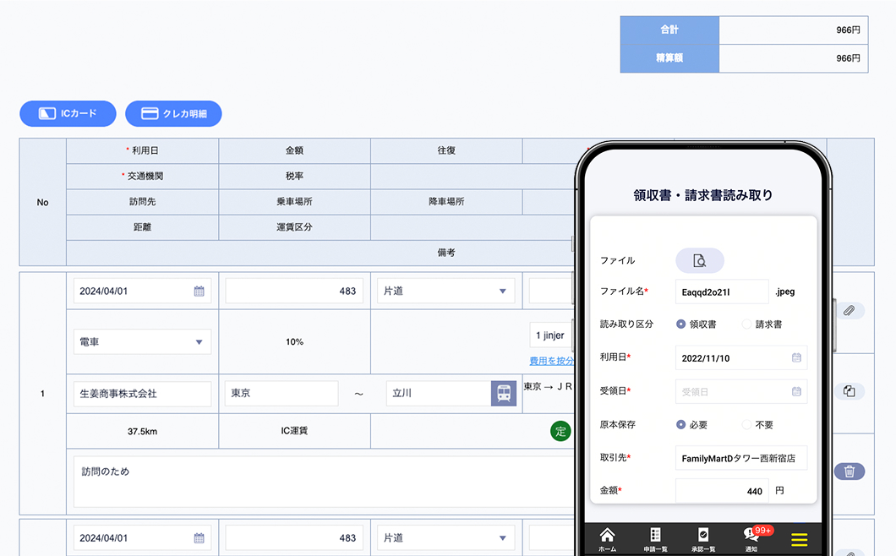Go to ホーム tab in phone nav

pos(607,539)
